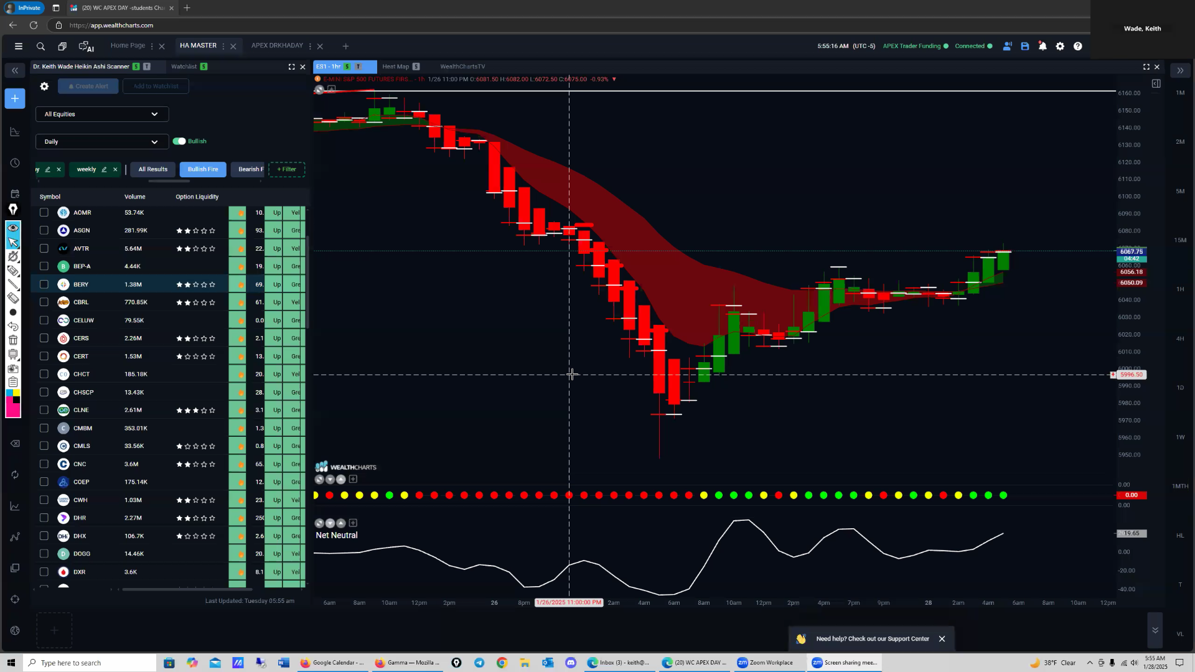Image resolution: width=1195 pixels, height=672 pixels.
Task: Open APEX DRKHADAY tab options menu dots
Action: [x=310, y=46]
